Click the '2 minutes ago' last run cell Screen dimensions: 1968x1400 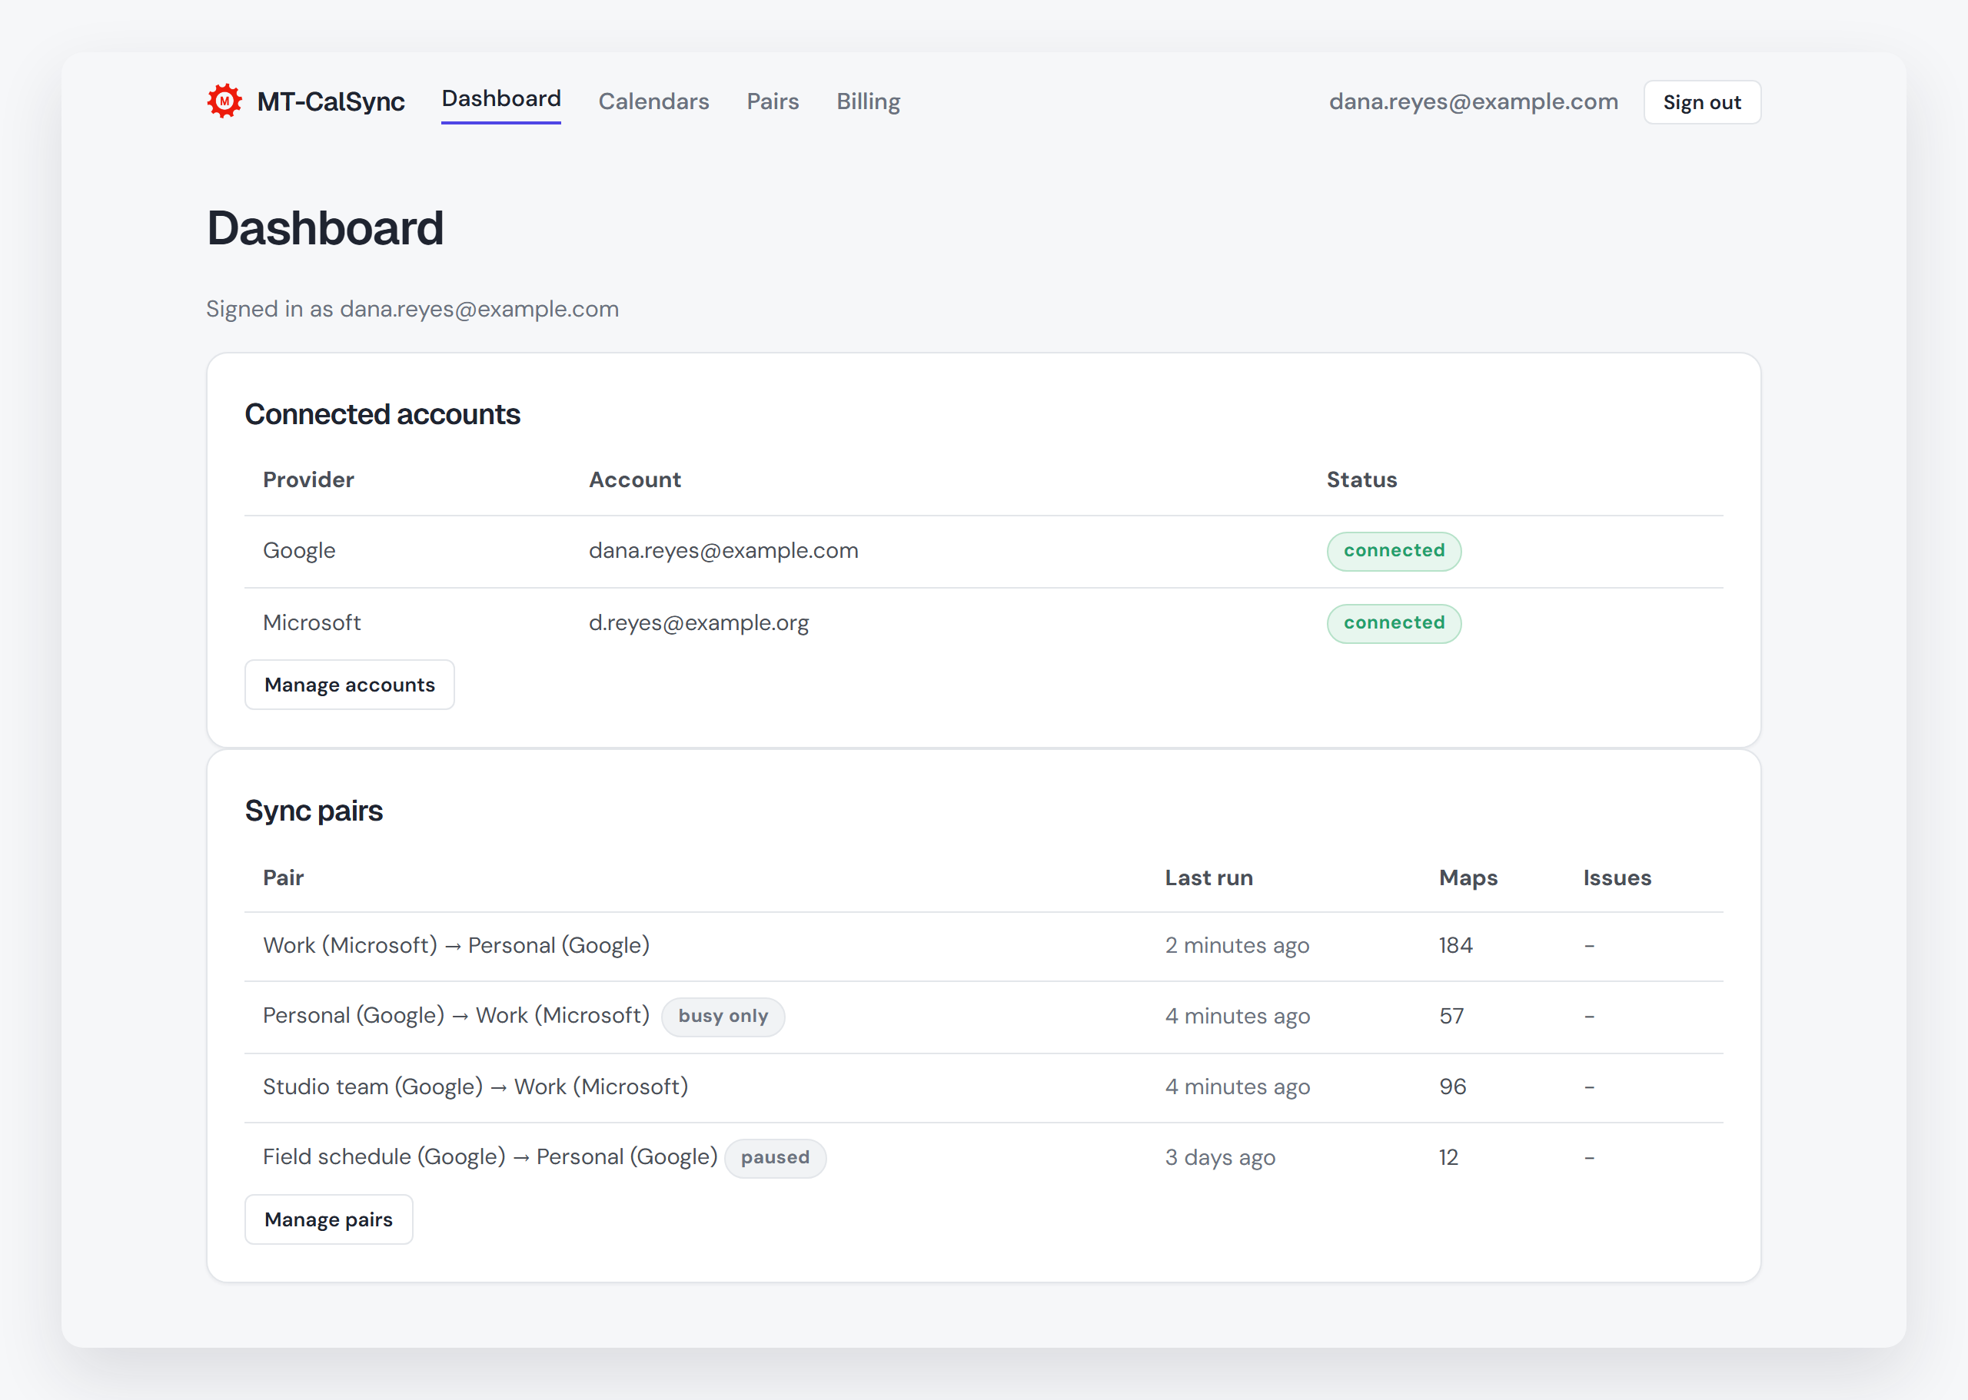click(1237, 946)
